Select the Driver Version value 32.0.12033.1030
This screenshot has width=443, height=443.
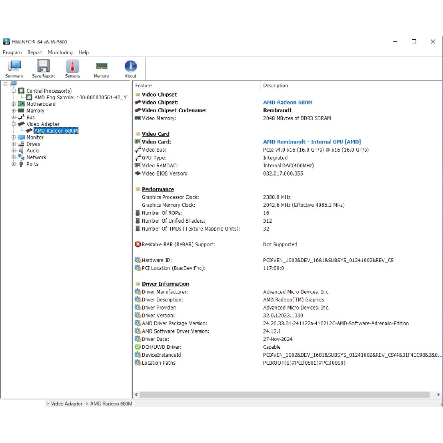(283, 315)
